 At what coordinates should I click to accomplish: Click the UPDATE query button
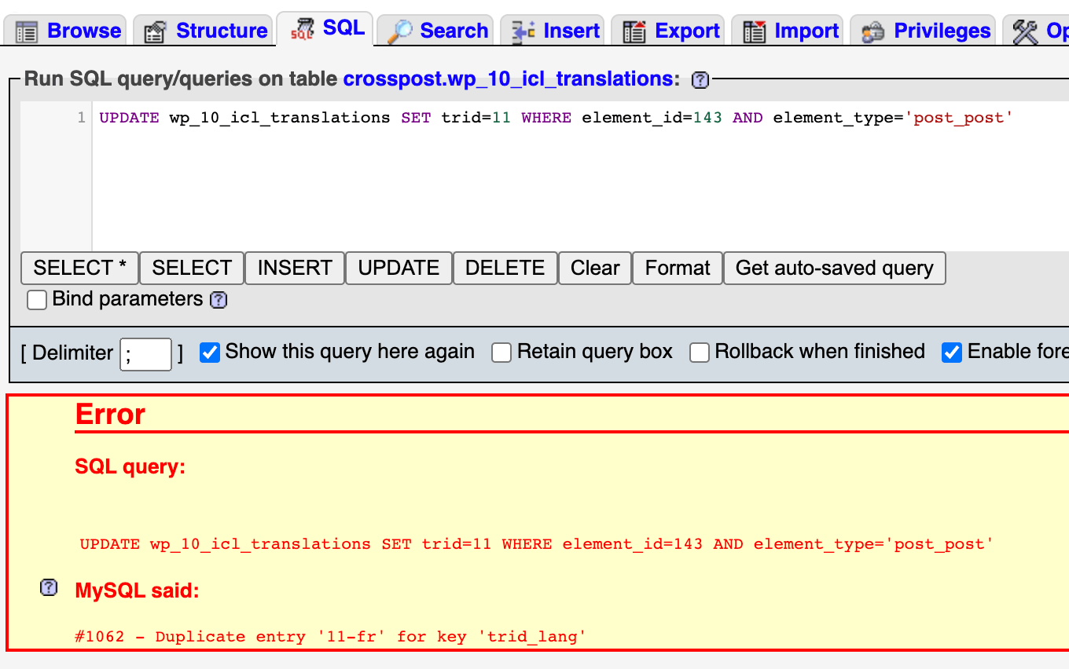pos(399,268)
